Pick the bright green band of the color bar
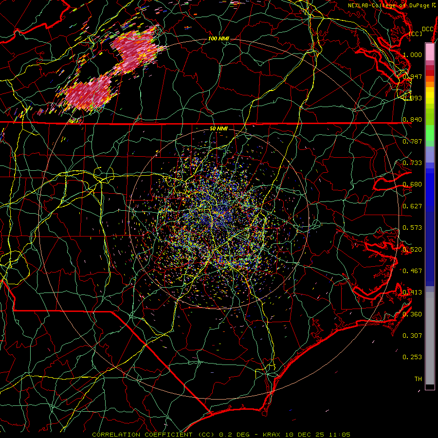This screenshot has height=438, width=438. click(430, 133)
